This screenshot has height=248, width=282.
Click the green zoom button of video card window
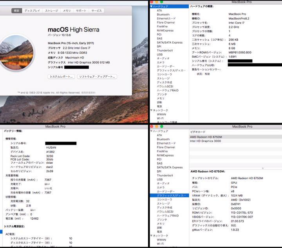click(x=161, y=127)
